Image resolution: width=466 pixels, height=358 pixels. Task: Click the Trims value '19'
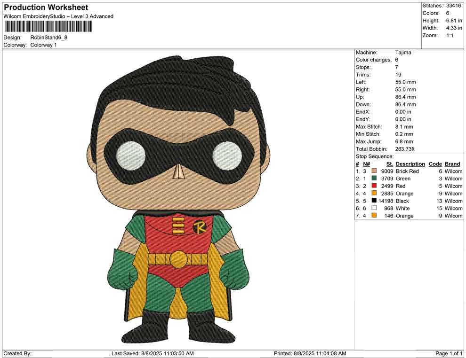(398, 75)
